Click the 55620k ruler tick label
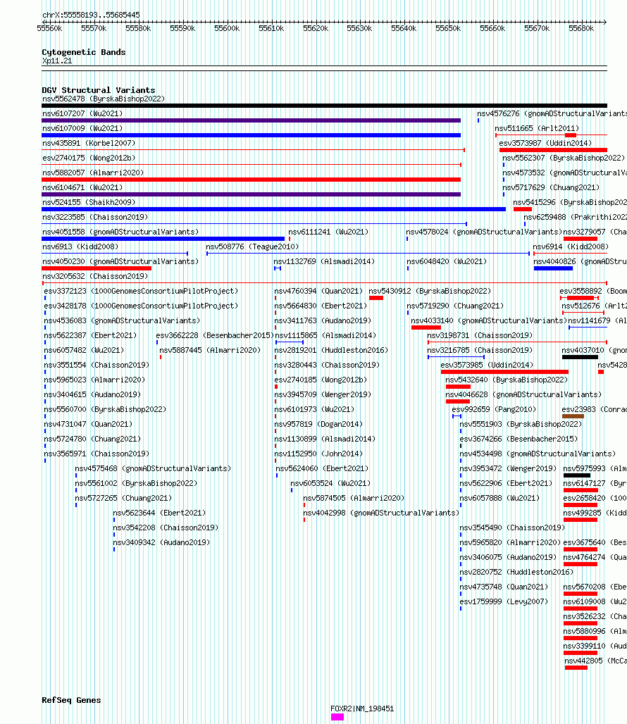The width and height of the screenshot is (627, 724). [316, 29]
